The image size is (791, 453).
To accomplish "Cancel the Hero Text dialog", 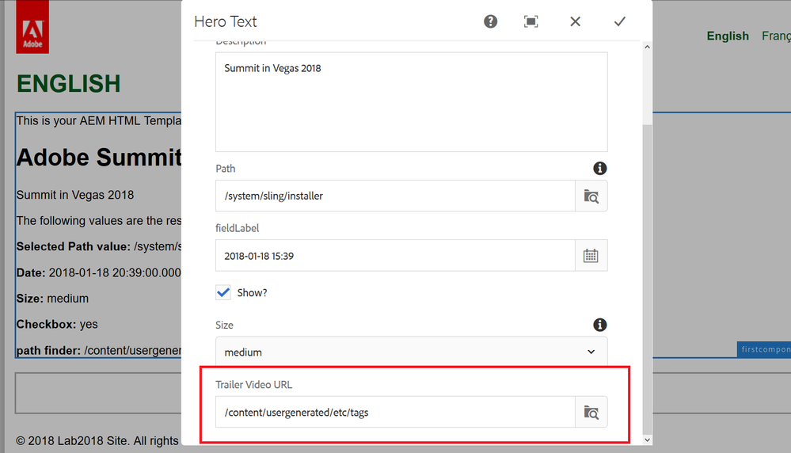I will coord(576,21).
